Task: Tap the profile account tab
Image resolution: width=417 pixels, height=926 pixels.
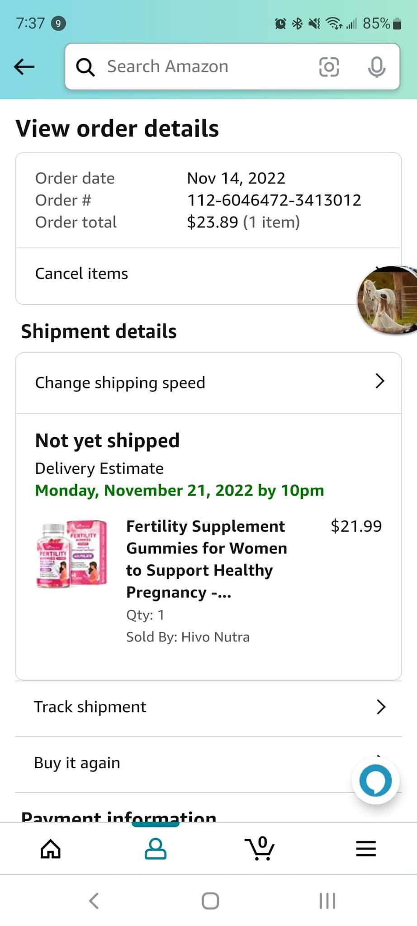Action: click(x=156, y=848)
